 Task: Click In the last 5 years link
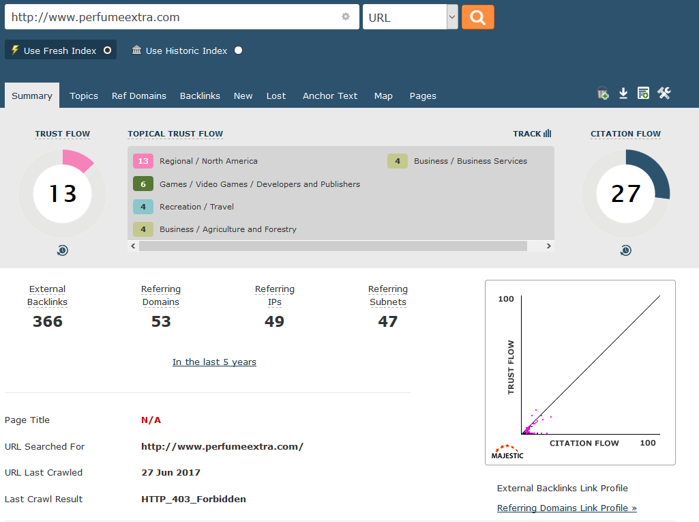(214, 362)
